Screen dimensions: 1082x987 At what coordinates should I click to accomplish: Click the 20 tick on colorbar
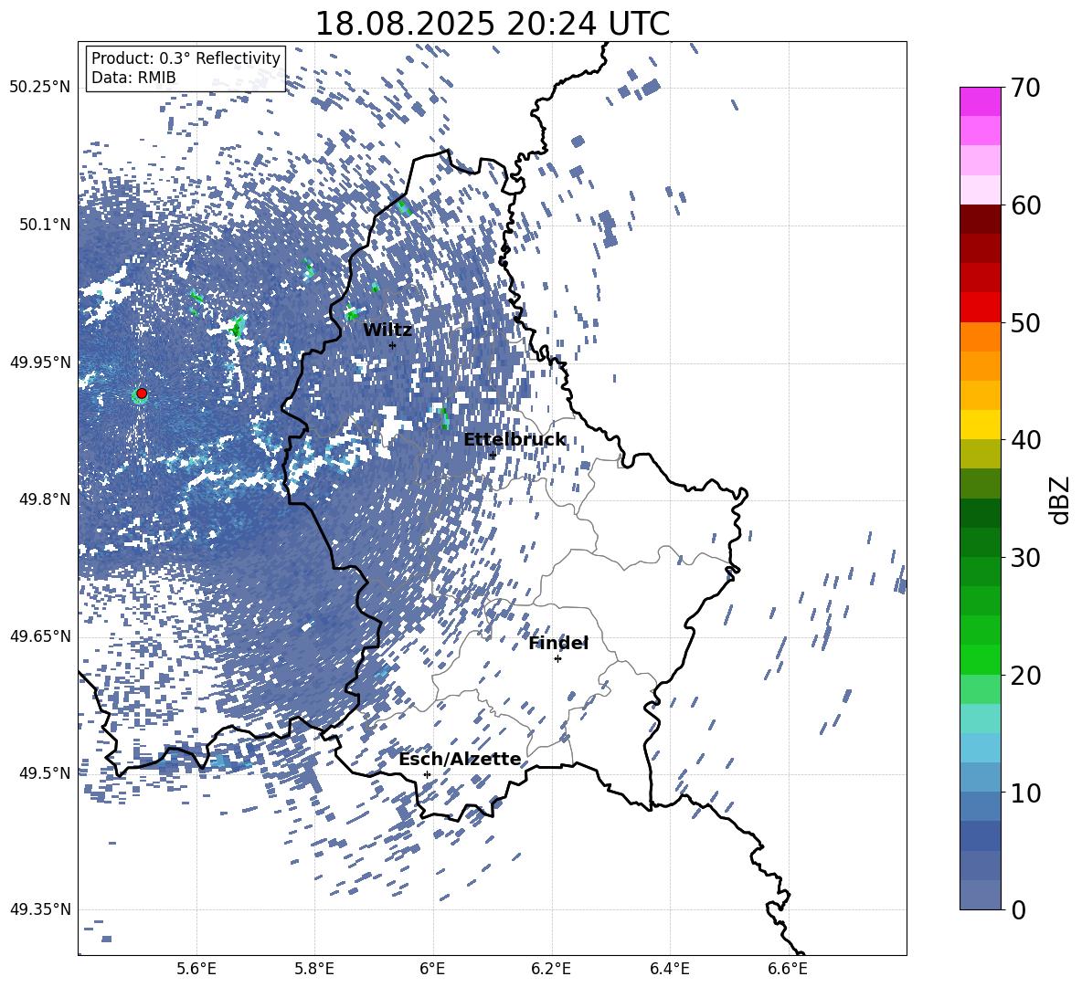pyautogui.click(x=1025, y=675)
